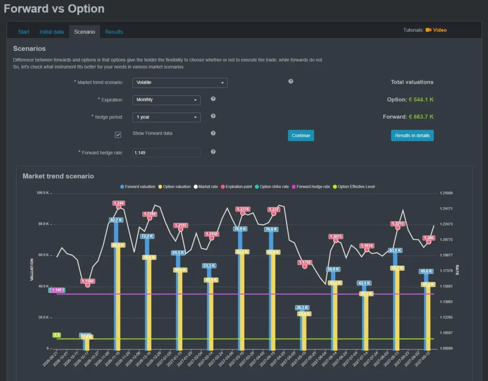Open the Market trend scenario dropdown
Image resolution: width=488 pixels, height=381 pixels.
[x=180, y=83]
